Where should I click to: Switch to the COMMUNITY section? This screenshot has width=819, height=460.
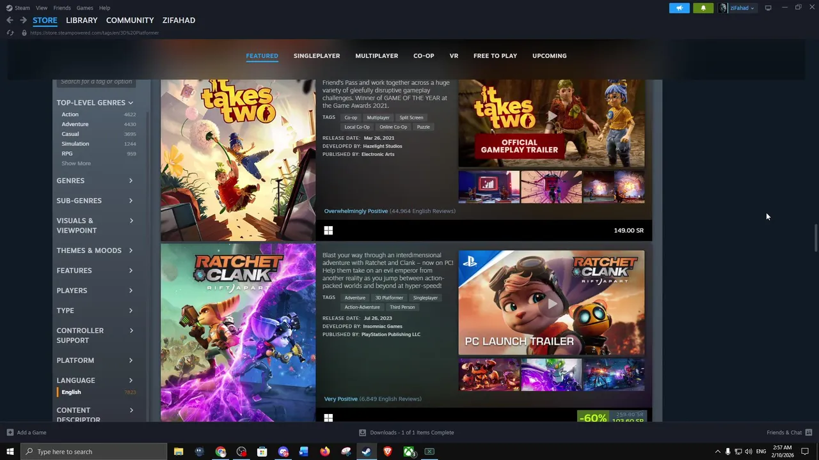(x=130, y=20)
